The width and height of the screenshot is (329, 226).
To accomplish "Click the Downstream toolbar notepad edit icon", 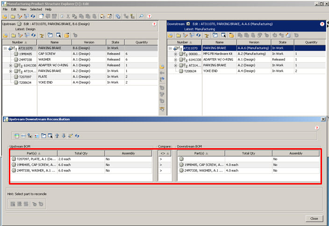I will pyautogui.click(x=288, y=35).
